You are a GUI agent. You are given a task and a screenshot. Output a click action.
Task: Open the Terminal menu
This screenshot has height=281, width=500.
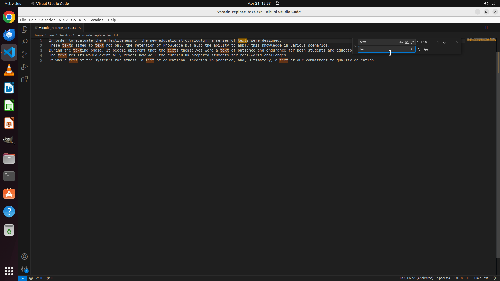97,20
